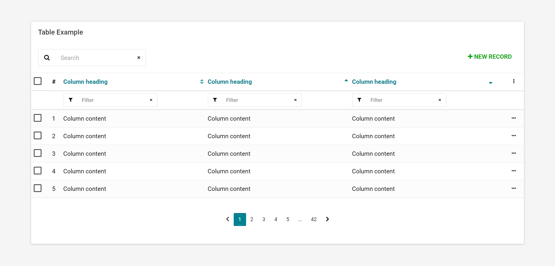Screen dimensions: 555x266
Task: Click into the Search input field
Action: point(95,58)
